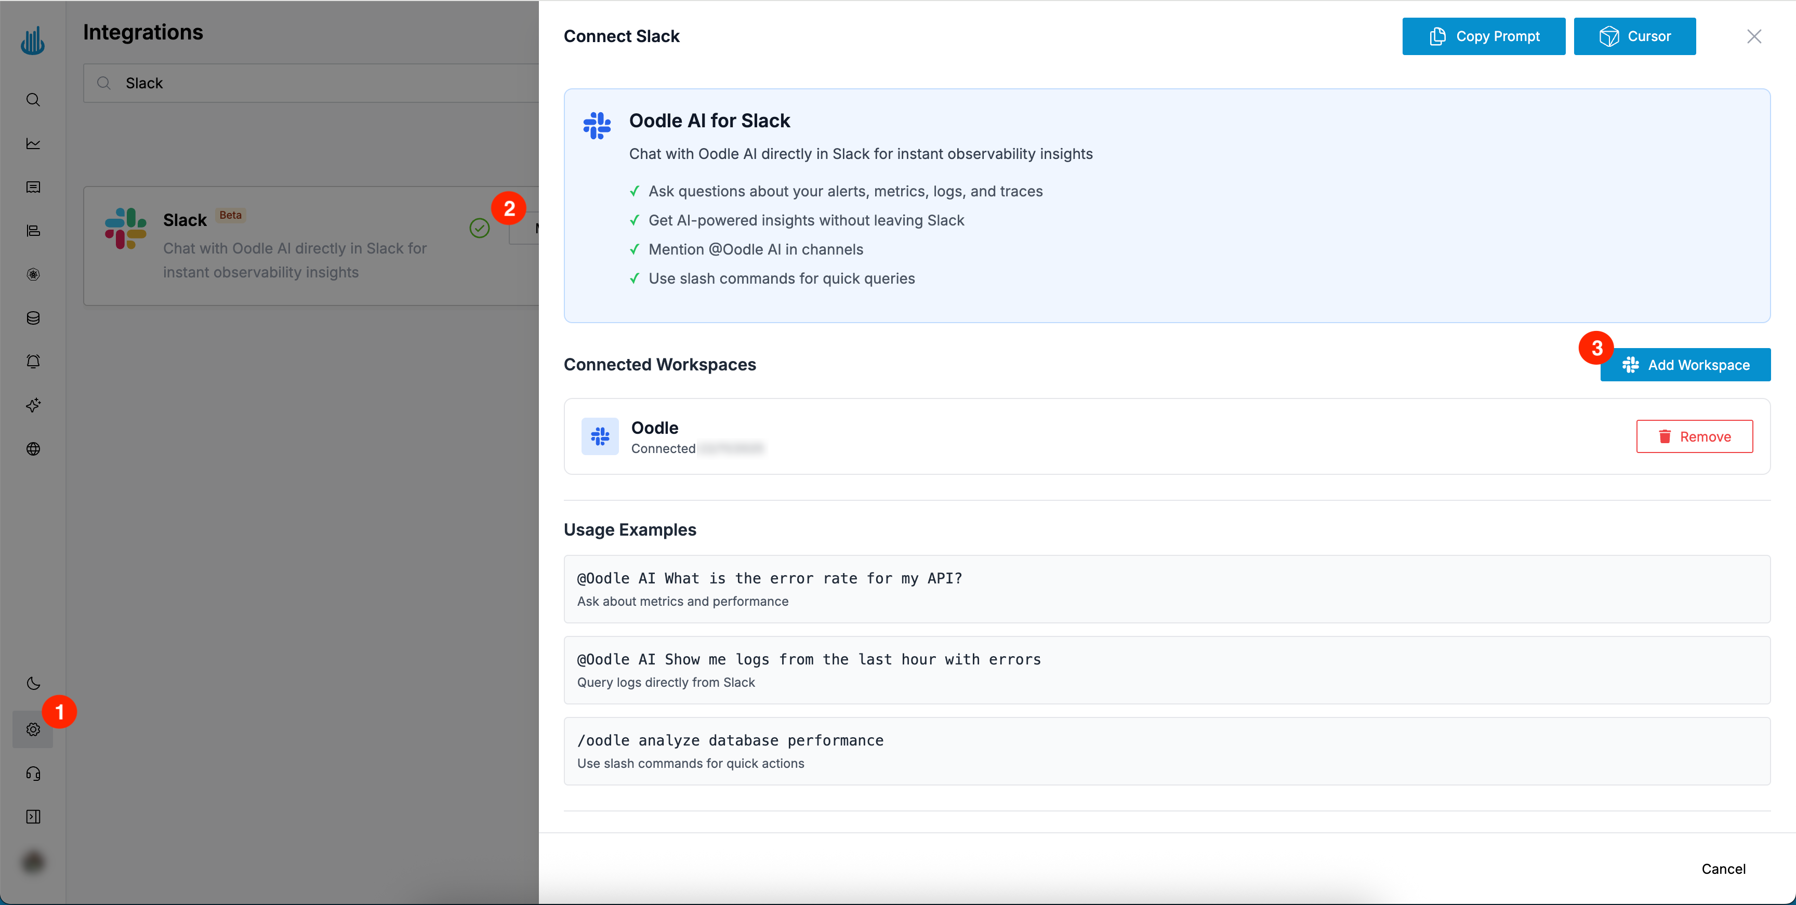Open the alerts bell icon
Viewport: 1796px width, 905px height.
pos(33,361)
